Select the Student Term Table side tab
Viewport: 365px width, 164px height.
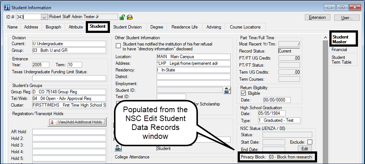(x=341, y=60)
